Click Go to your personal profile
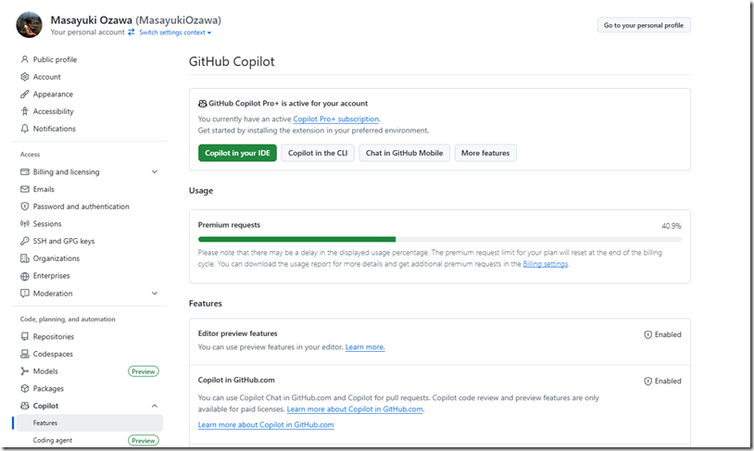 pyautogui.click(x=644, y=25)
